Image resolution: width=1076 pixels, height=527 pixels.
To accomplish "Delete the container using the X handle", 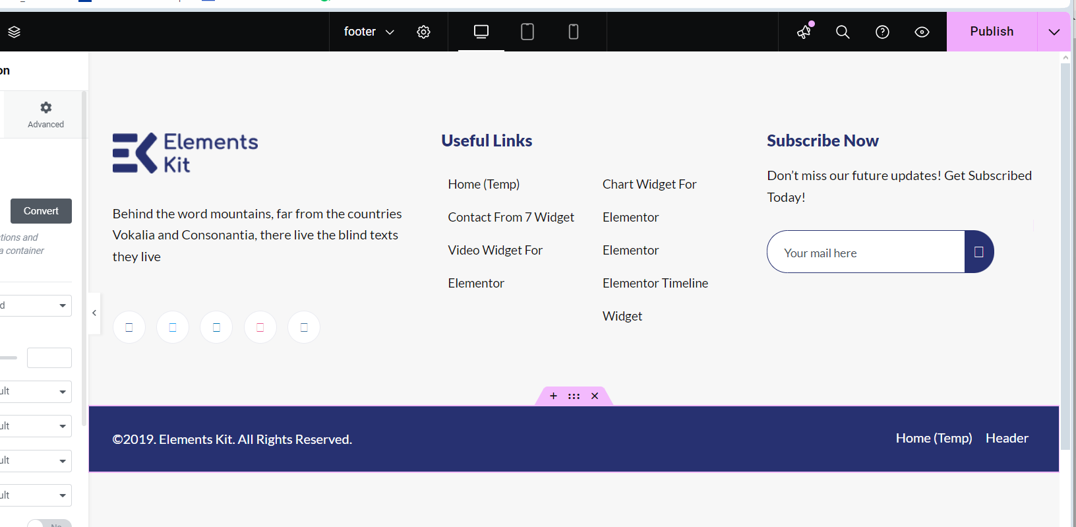I will click(x=595, y=396).
